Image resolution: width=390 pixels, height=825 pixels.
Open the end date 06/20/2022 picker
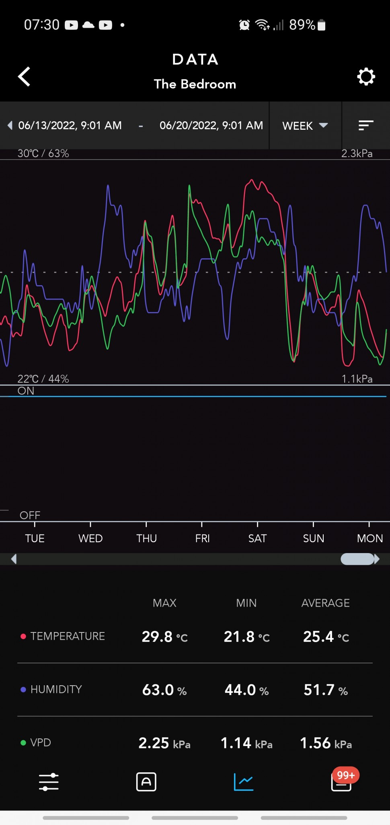tap(211, 126)
